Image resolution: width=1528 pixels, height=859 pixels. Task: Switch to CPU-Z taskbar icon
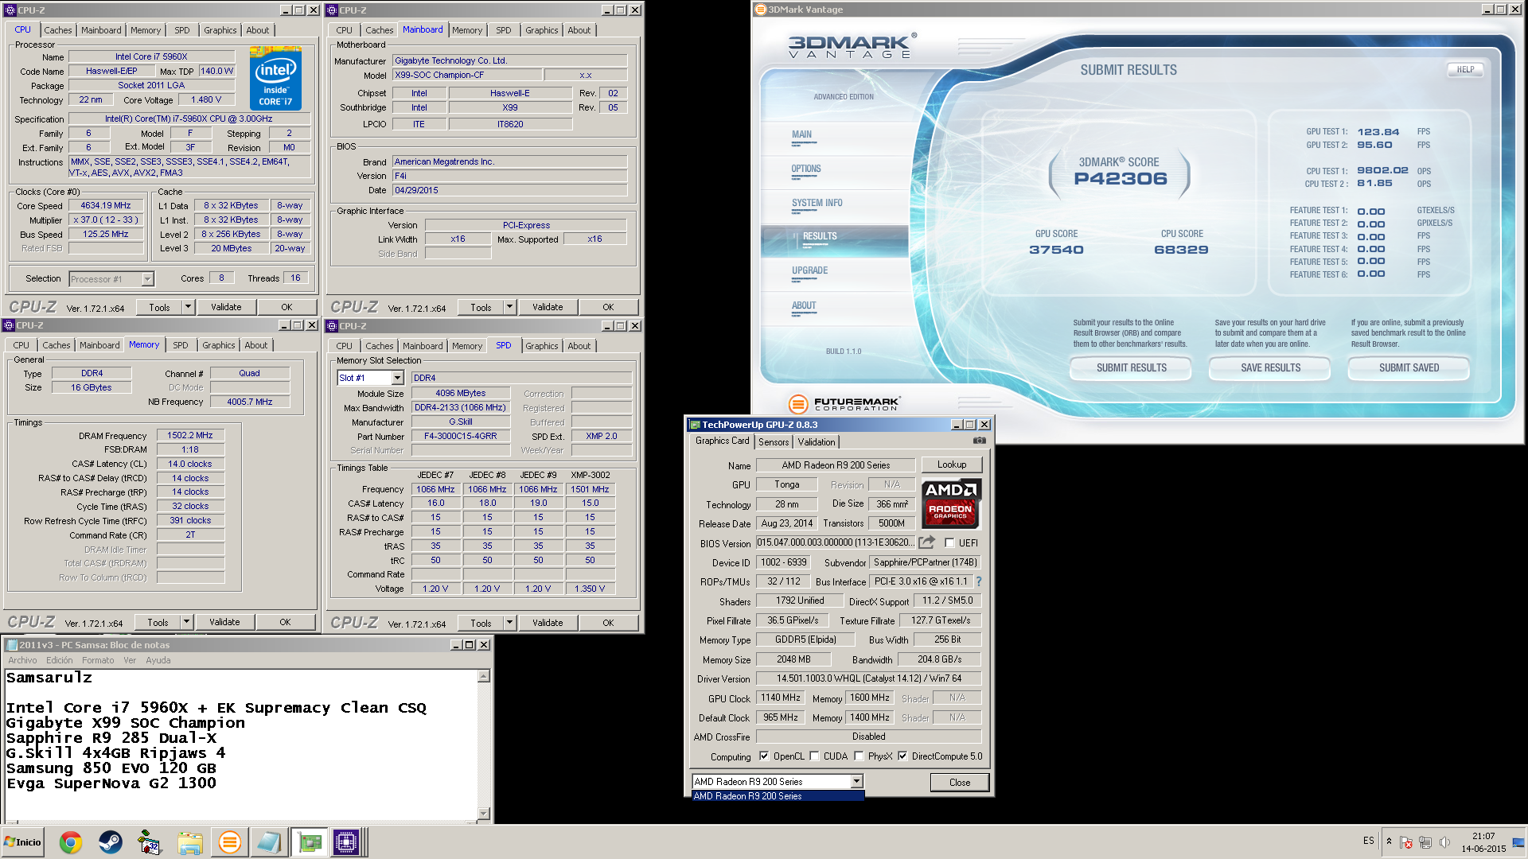(346, 842)
